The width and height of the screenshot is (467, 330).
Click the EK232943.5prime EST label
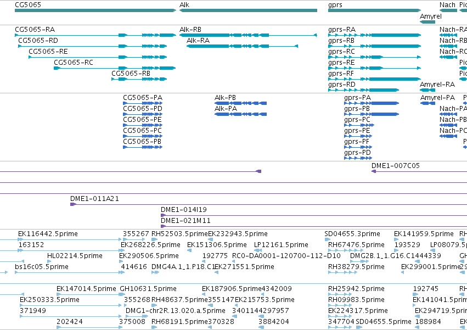click(x=238, y=234)
